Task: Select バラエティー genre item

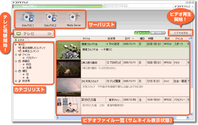Action: pos(32,58)
